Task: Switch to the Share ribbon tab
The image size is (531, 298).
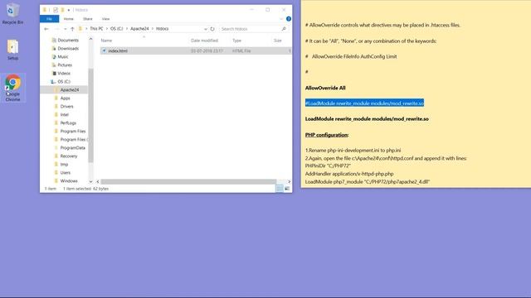Action: (88, 19)
